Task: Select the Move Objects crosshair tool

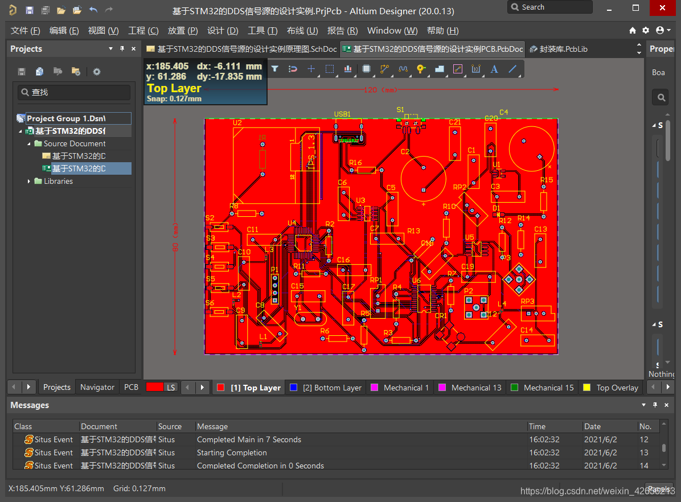Action: [x=311, y=69]
